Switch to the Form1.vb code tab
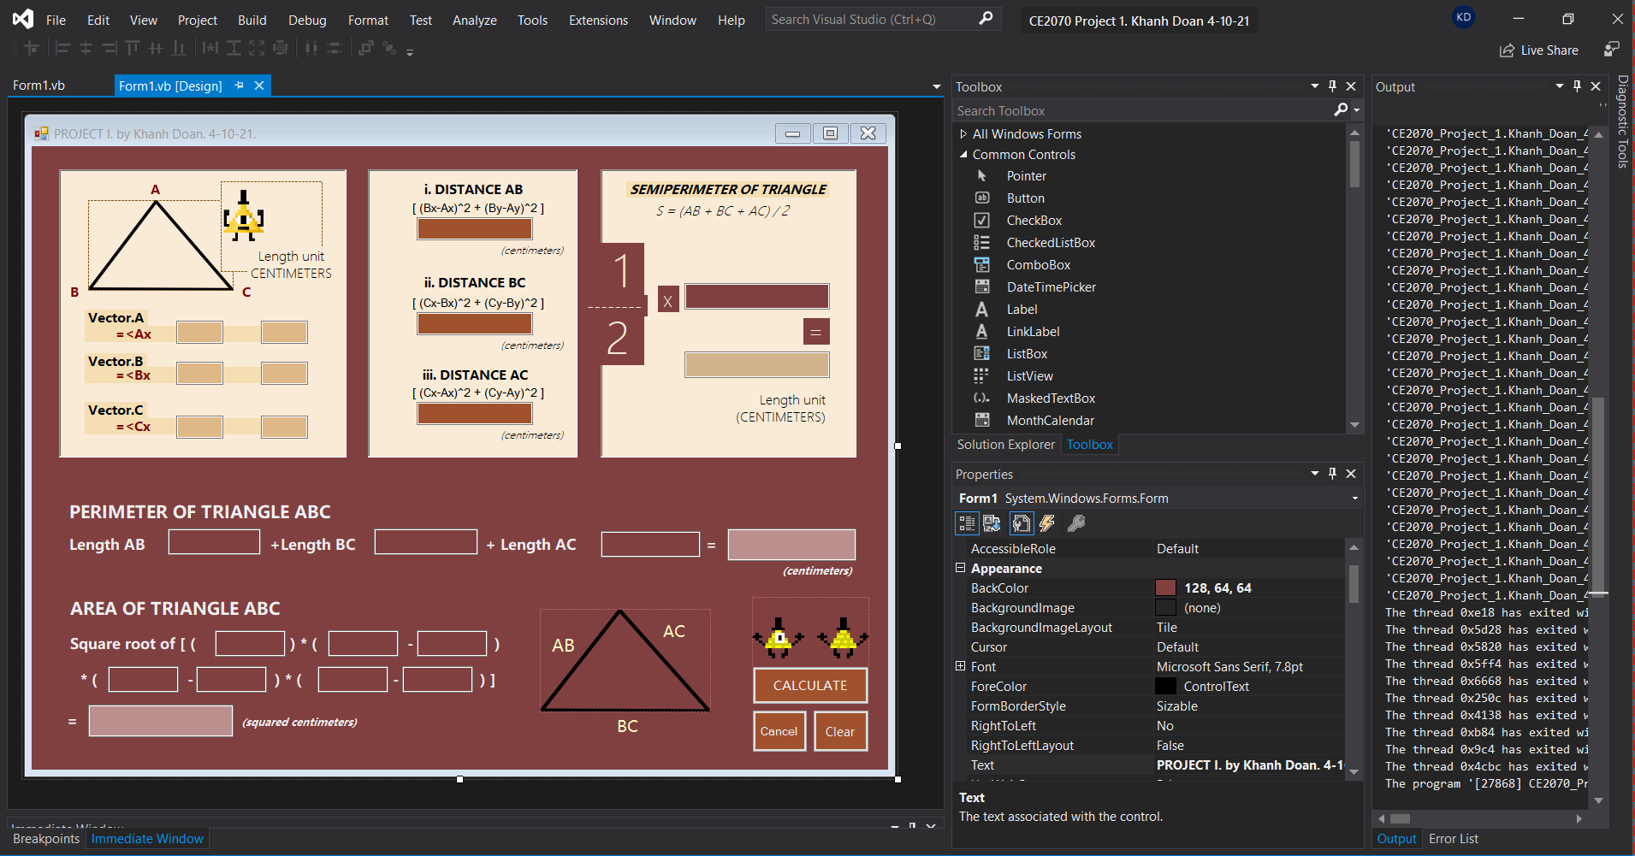 39,86
